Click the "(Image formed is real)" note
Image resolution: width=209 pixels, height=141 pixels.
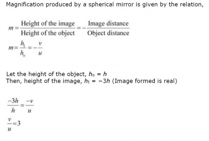[145, 81]
